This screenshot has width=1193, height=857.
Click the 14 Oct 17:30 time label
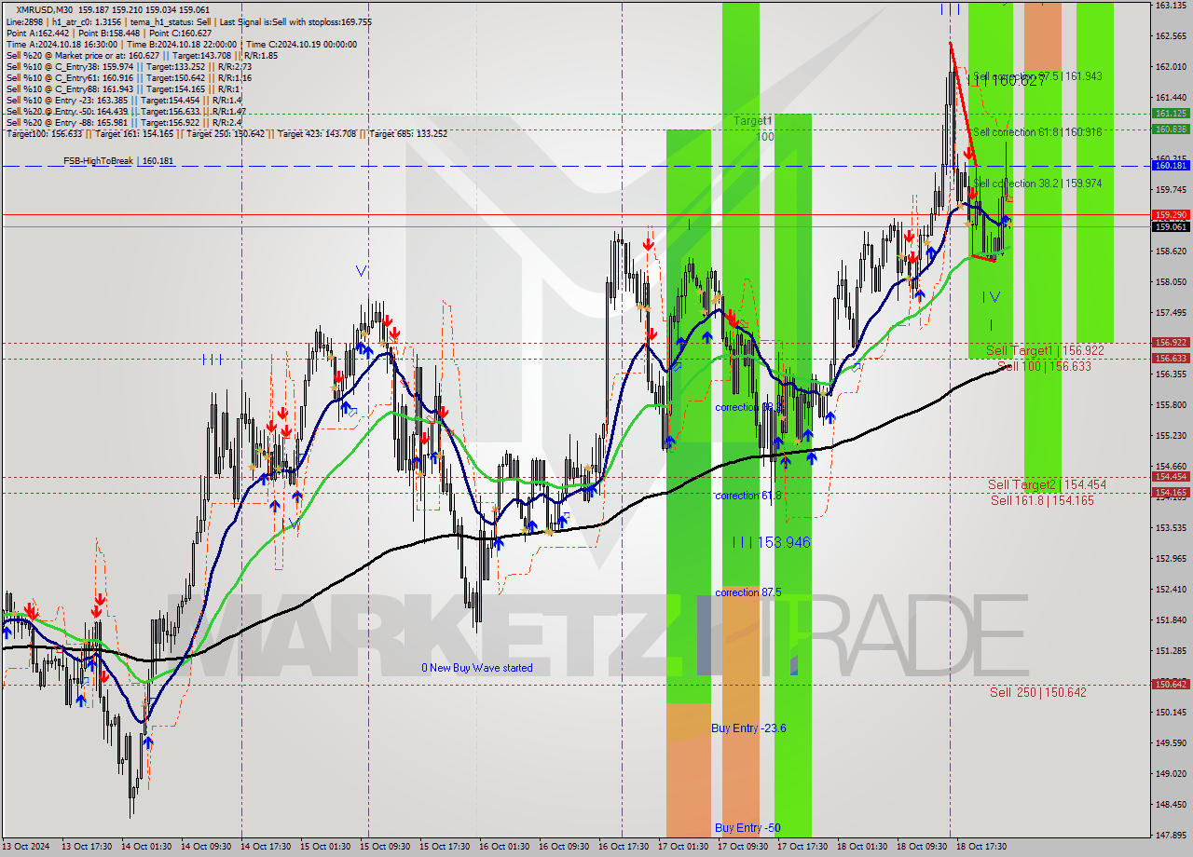[x=267, y=847]
